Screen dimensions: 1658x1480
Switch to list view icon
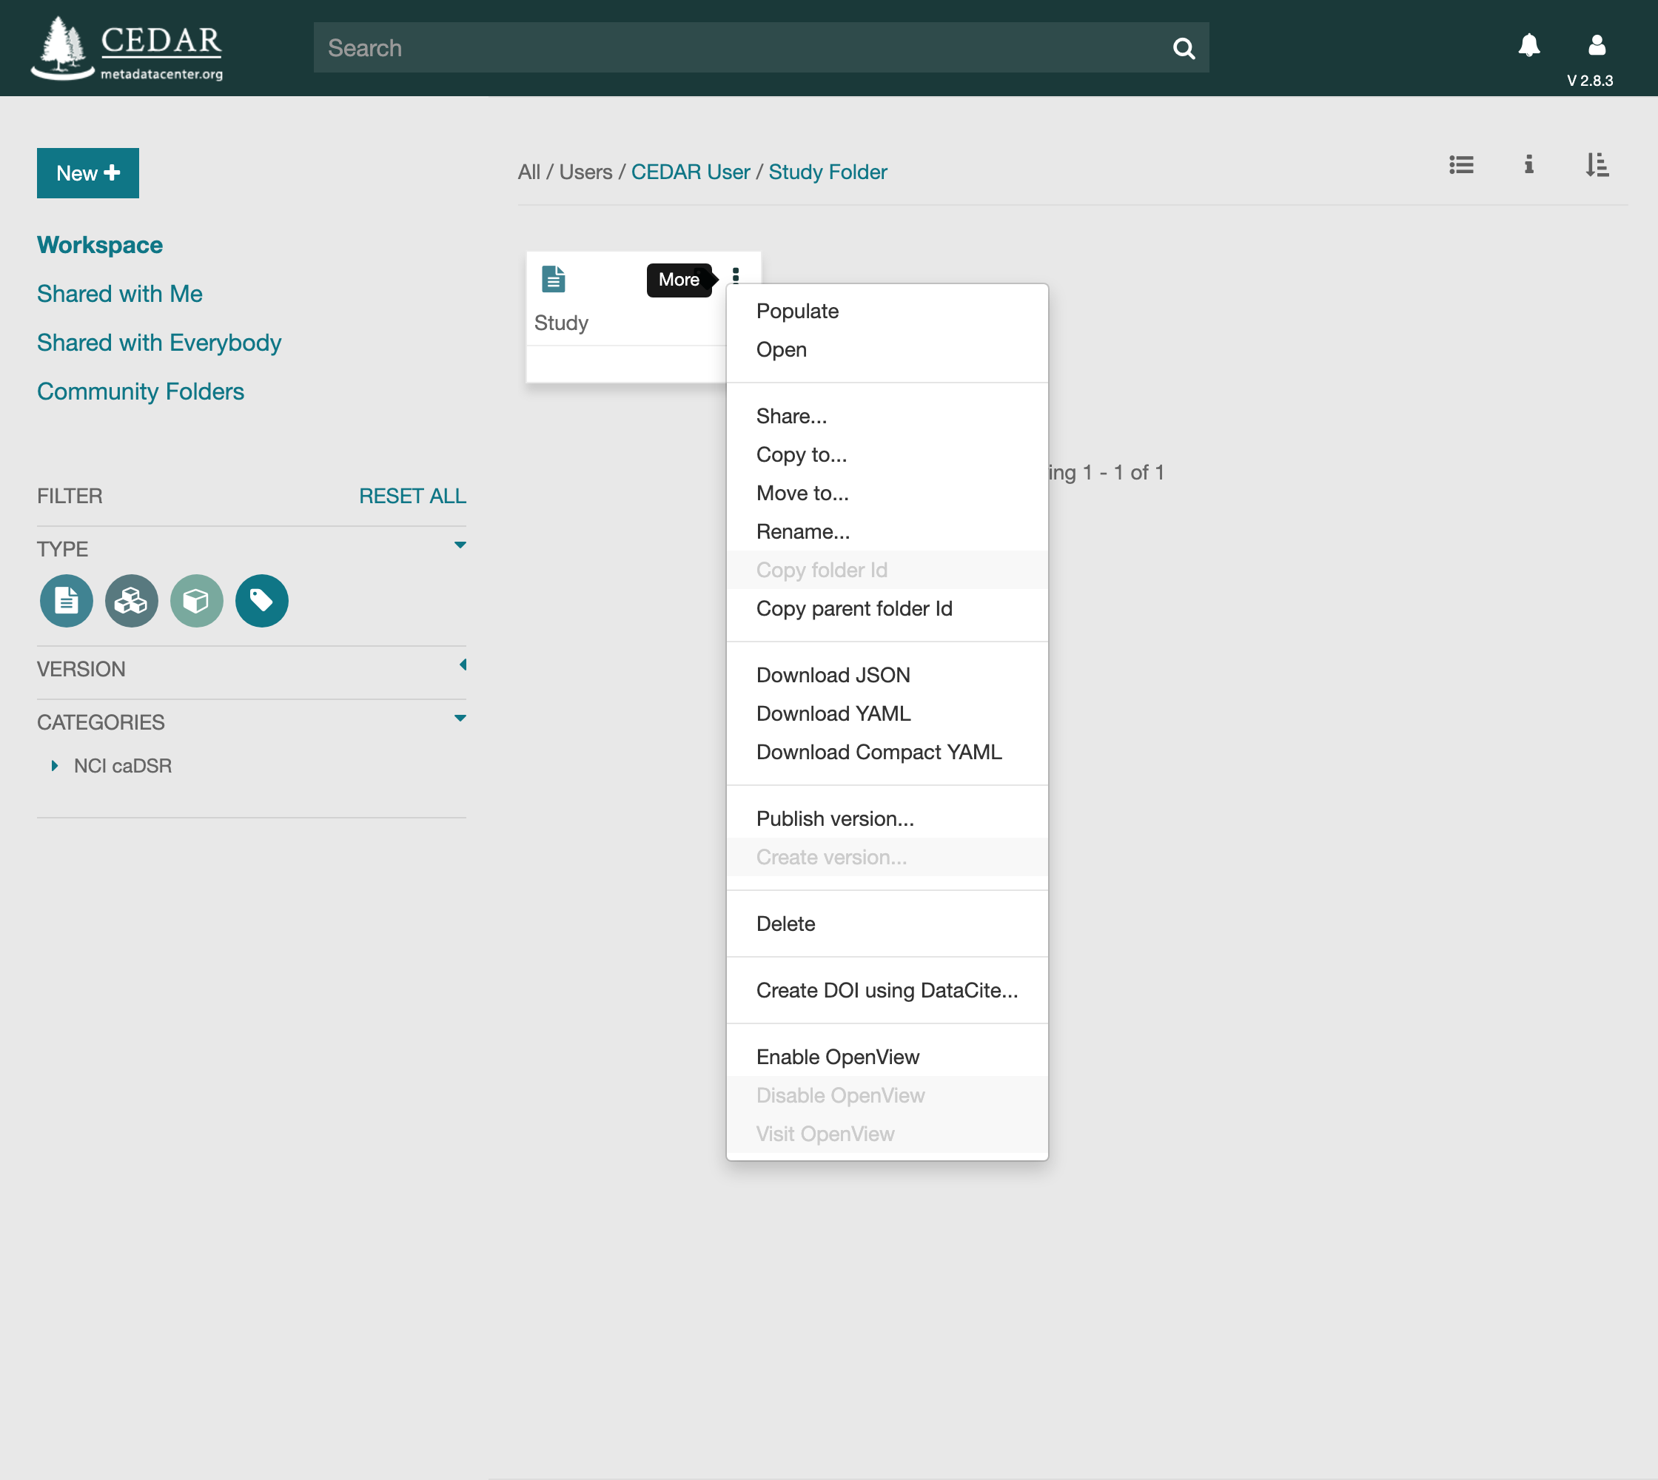(x=1461, y=165)
